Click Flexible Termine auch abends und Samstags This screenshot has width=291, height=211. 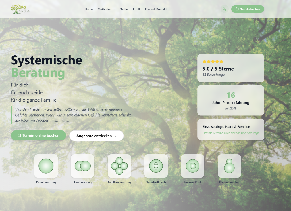(x=231, y=133)
